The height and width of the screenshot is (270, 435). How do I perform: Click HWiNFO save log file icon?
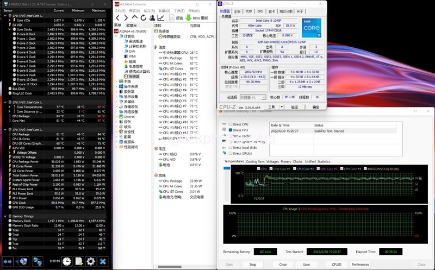click(79, 261)
